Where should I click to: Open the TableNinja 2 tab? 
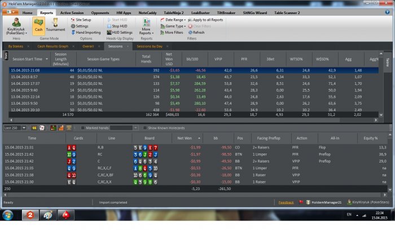(x=174, y=12)
